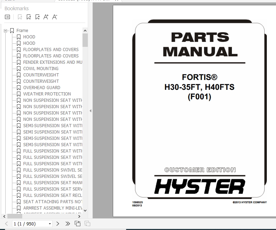Open ARMREST ASSEMBLY MINI-LEV bookmark
This screenshot has width=276, height=230.
point(53,208)
